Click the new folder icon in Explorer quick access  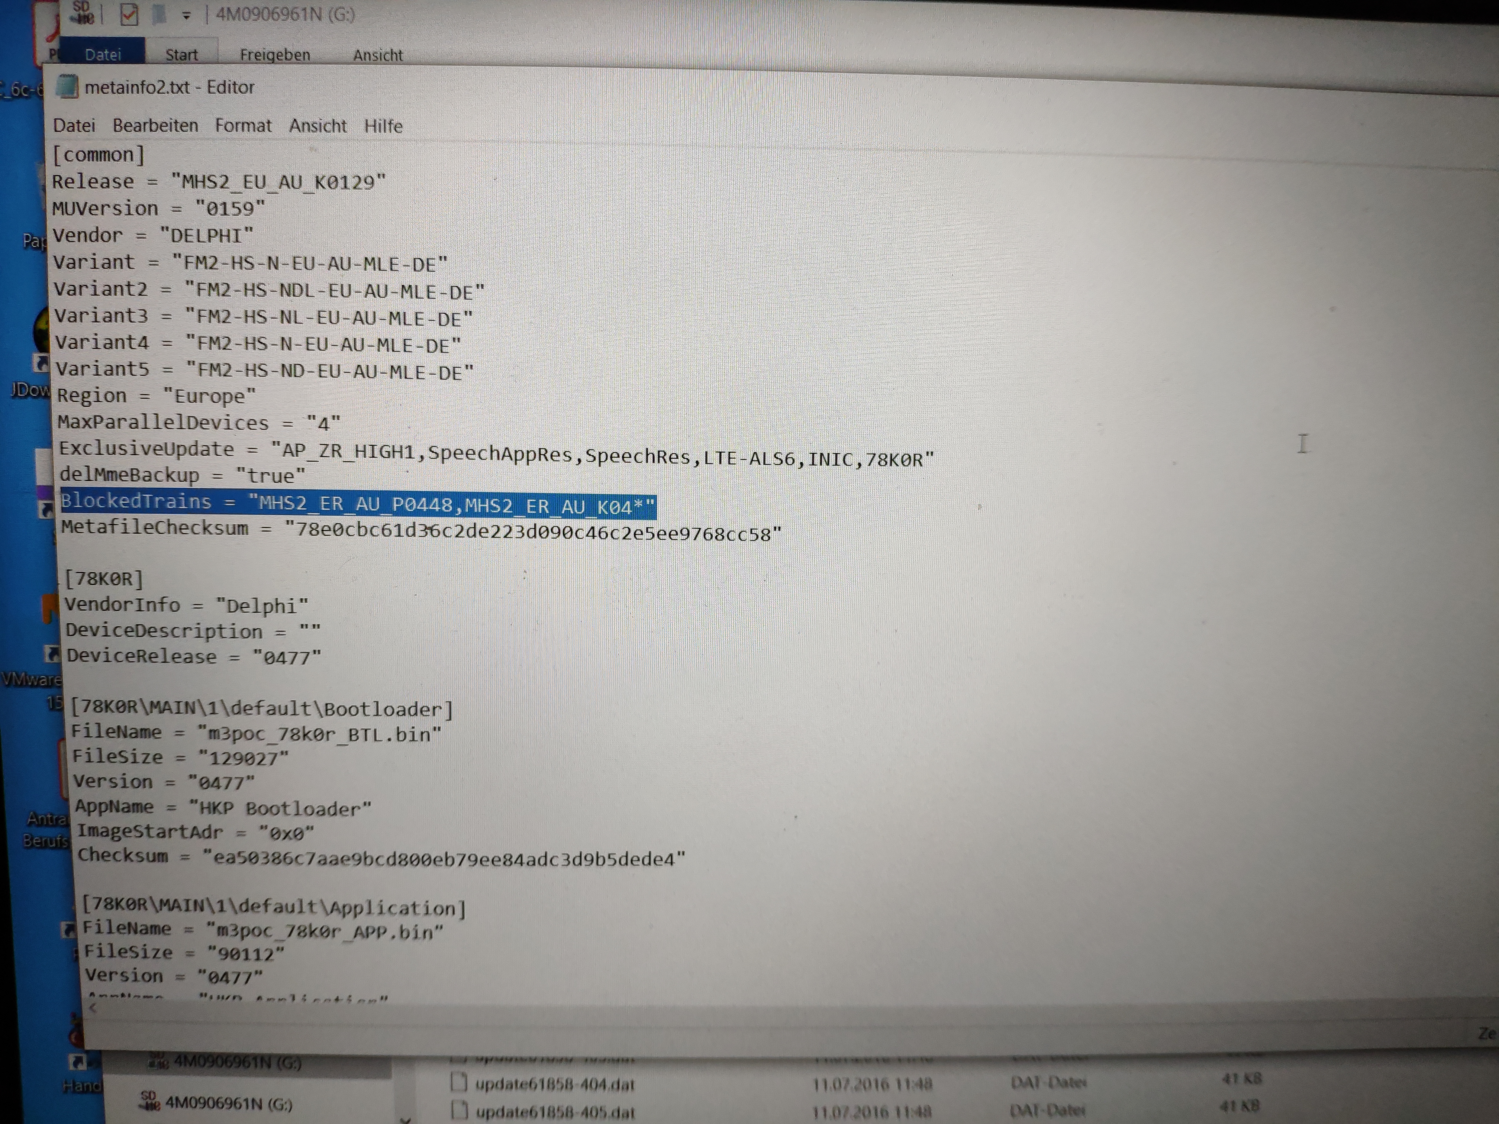(159, 14)
